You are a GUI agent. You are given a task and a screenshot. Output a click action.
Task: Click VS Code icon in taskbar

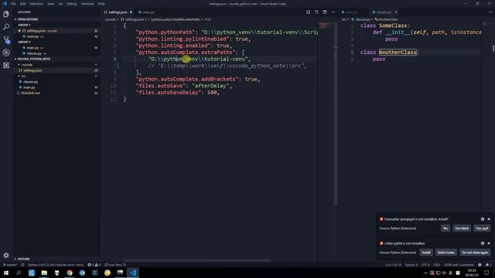click(133, 273)
